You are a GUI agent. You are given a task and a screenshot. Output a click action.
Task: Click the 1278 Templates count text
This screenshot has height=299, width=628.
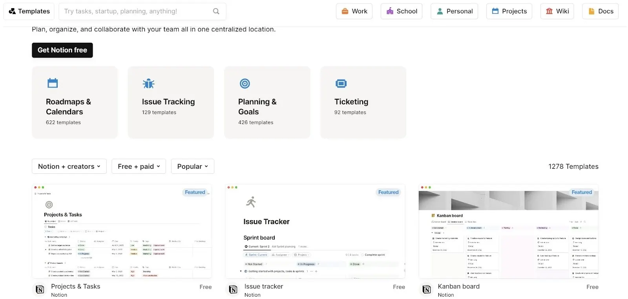pyautogui.click(x=573, y=166)
